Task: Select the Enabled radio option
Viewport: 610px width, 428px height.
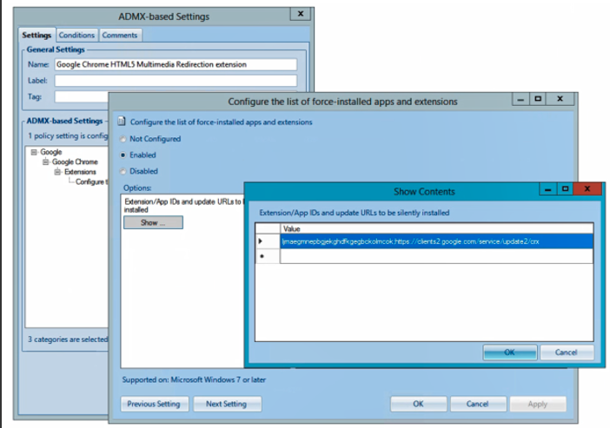Action: [x=123, y=155]
